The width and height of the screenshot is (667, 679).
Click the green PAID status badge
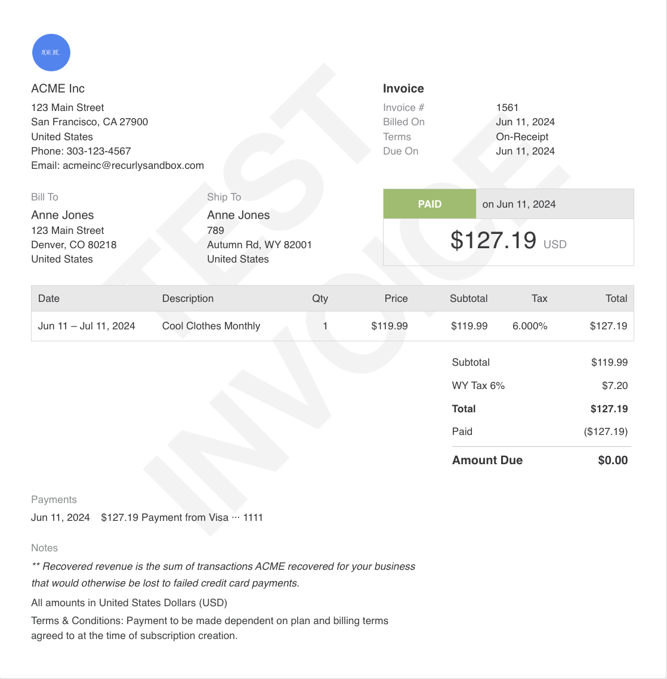pos(429,204)
